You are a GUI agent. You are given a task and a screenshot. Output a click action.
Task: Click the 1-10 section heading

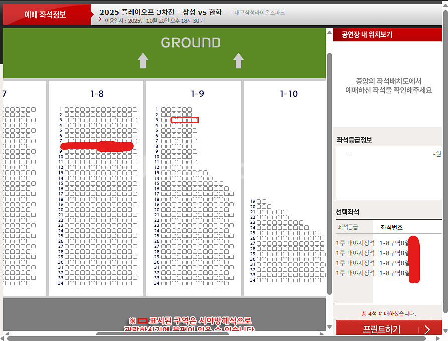point(288,94)
